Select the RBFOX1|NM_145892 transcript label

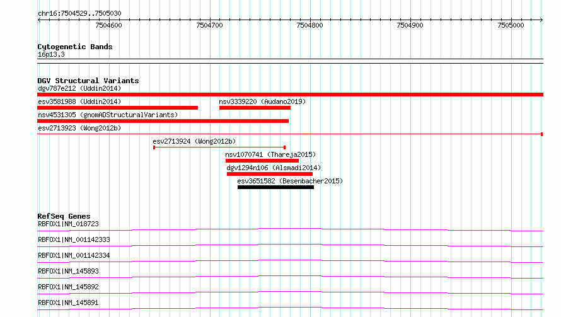click(68, 287)
